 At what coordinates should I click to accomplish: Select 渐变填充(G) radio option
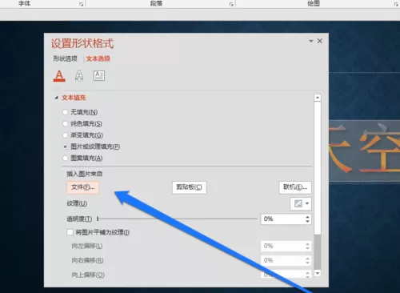coord(65,135)
